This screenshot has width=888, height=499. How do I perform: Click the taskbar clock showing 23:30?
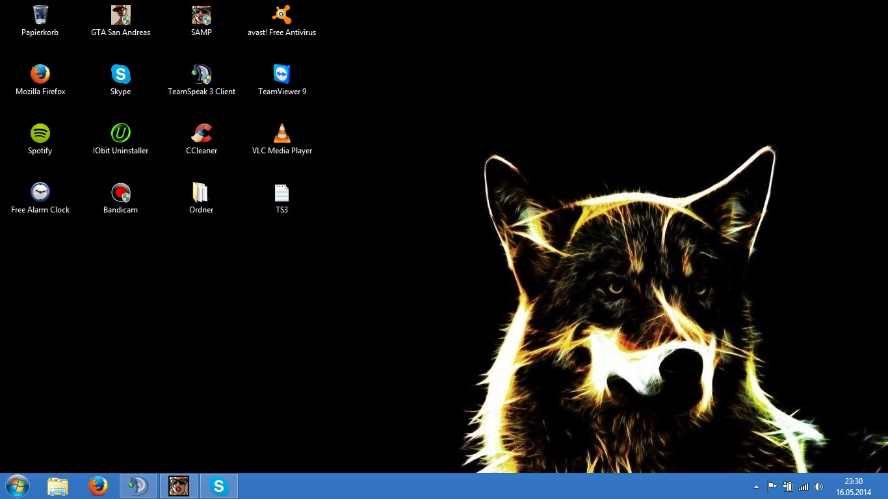pyautogui.click(x=854, y=487)
